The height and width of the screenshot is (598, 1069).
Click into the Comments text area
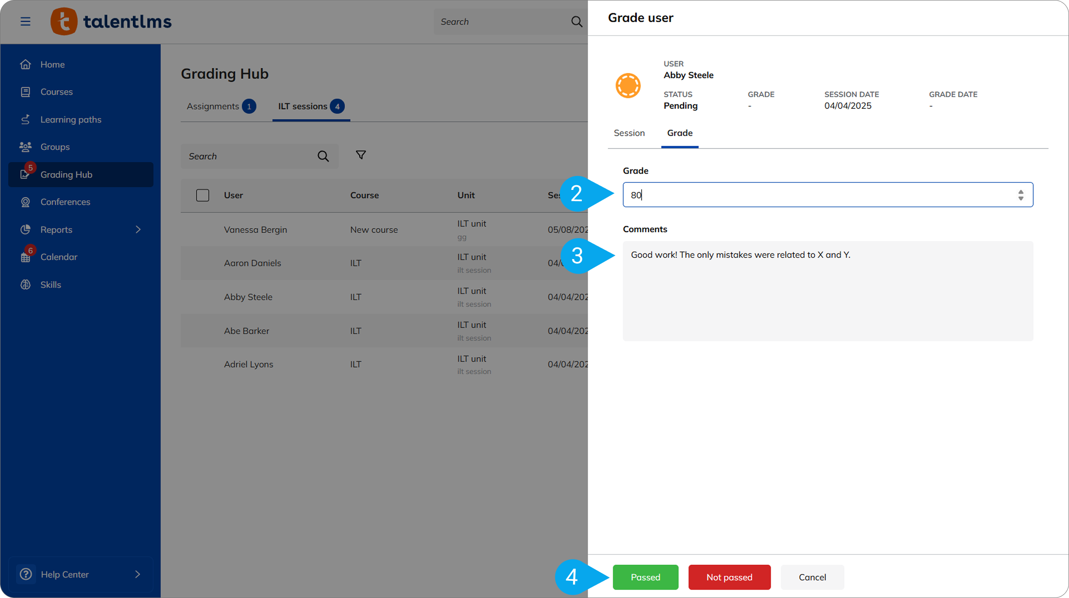[828, 297]
